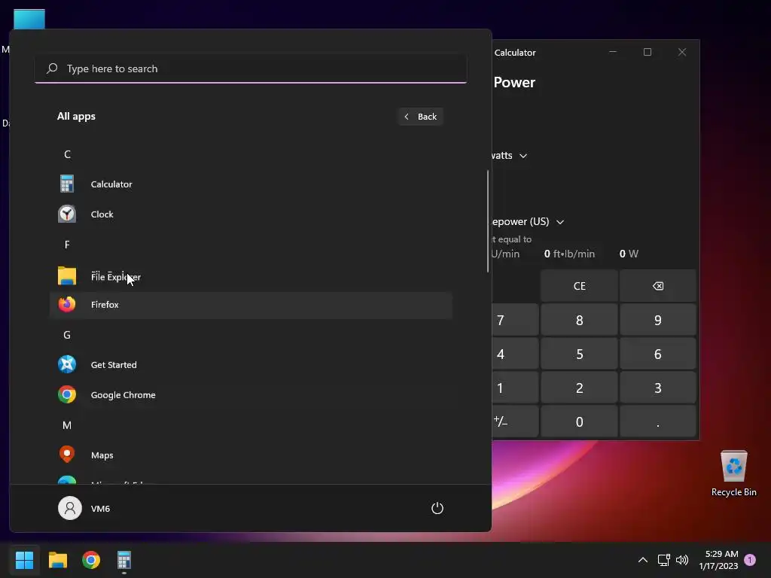
Task: Maximize the Calculator window
Action: [x=647, y=52]
